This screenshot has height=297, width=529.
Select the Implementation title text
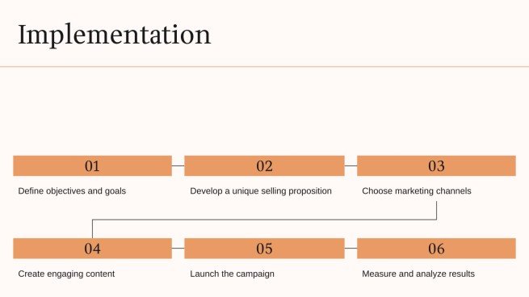pyautogui.click(x=115, y=35)
